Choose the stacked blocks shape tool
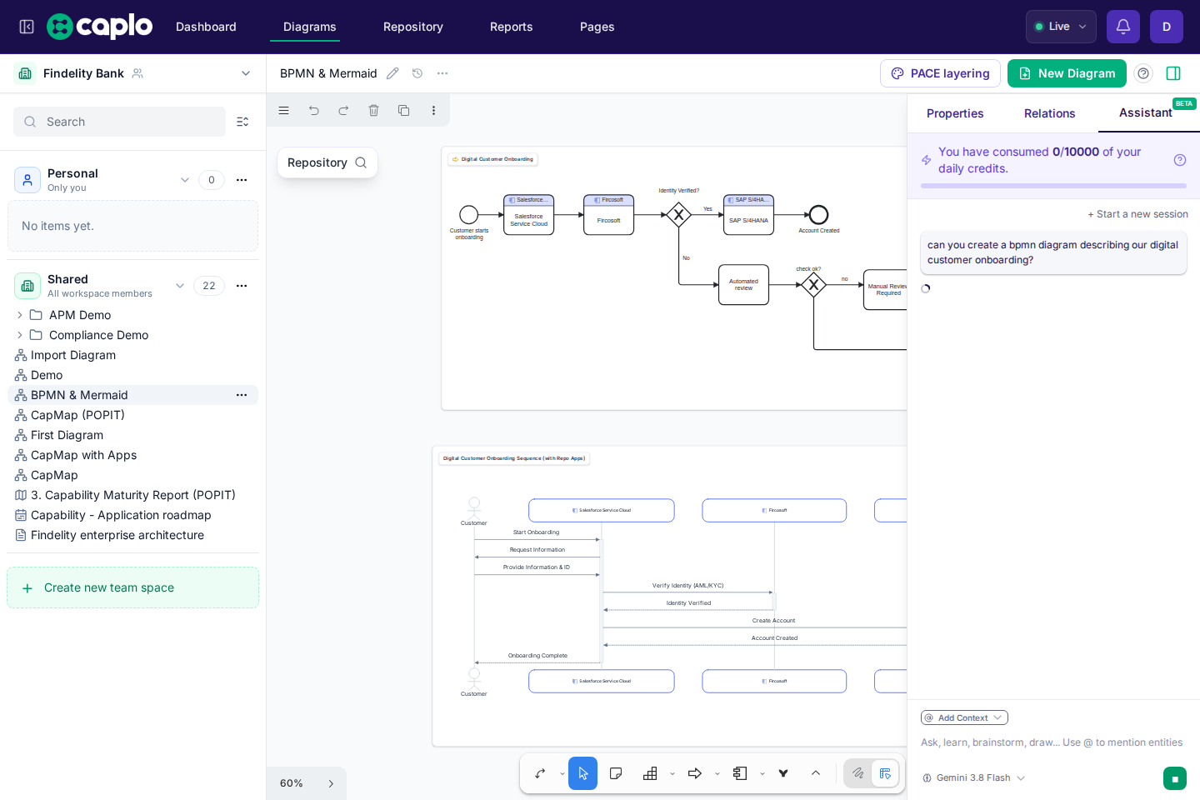 click(650, 773)
